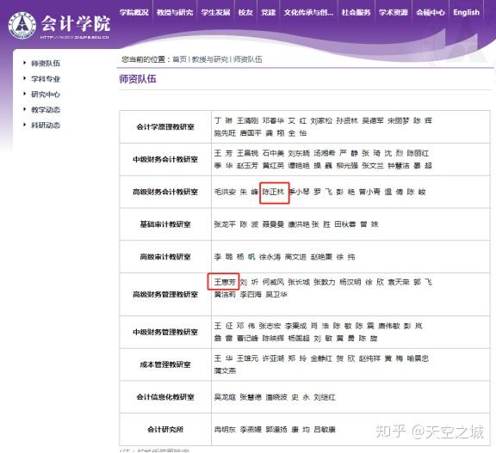Open the 教授与研究 navigation menu
This screenshot has height=453, width=496.
(175, 12)
